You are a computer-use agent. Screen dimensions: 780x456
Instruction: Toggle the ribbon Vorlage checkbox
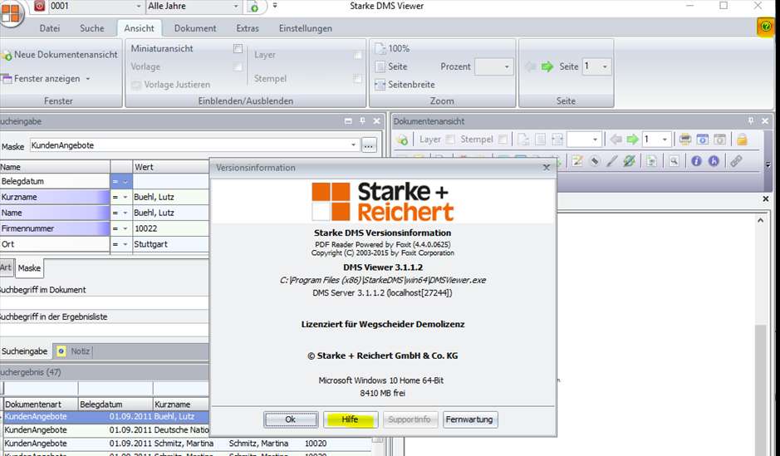[238, 66]
